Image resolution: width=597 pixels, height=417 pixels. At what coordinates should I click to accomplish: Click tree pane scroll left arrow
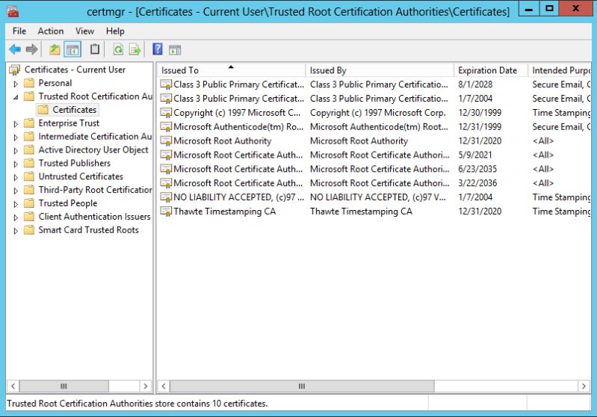click(x=13, y=386)
